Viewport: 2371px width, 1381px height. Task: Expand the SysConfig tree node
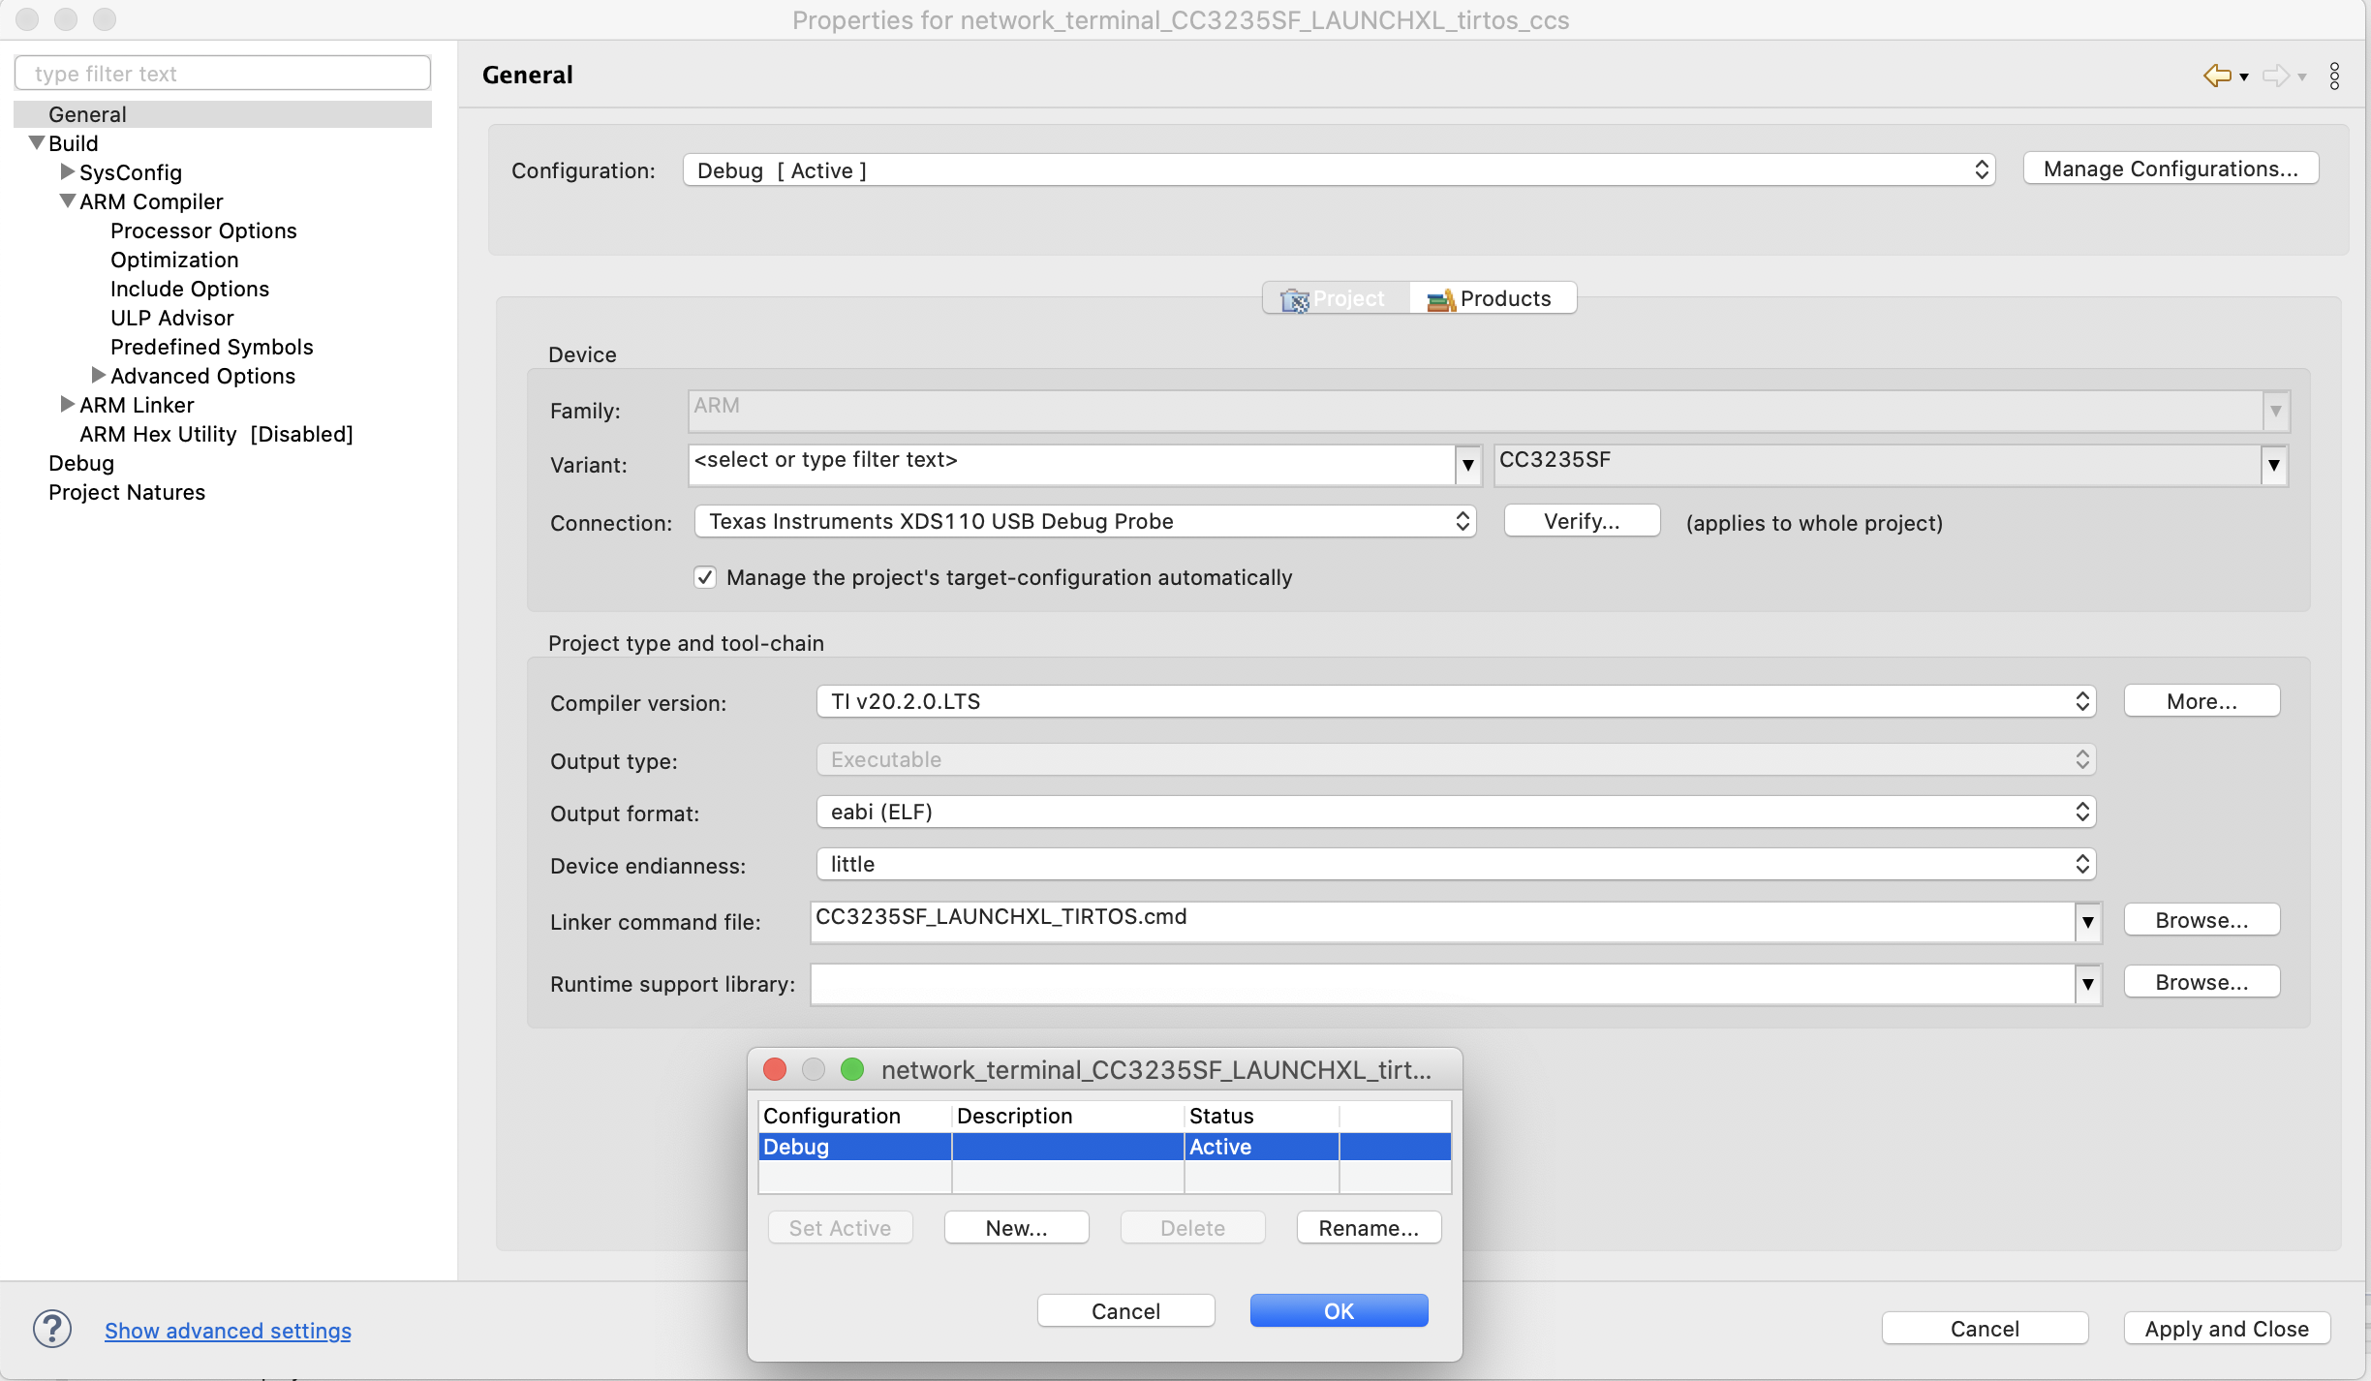pos(67,172)
